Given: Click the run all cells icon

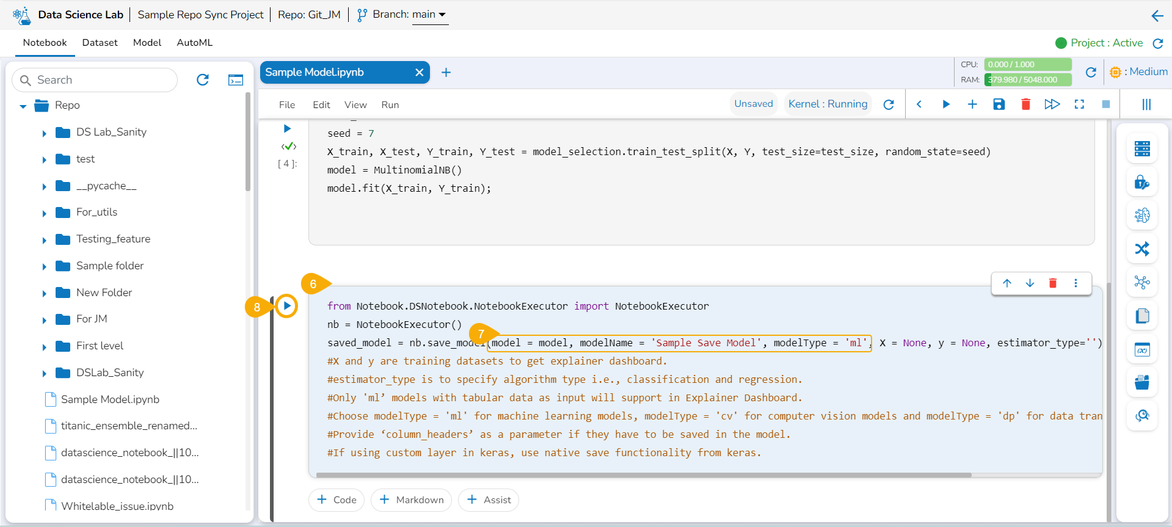Looking at the screenshot, I should coord(1052,104).
